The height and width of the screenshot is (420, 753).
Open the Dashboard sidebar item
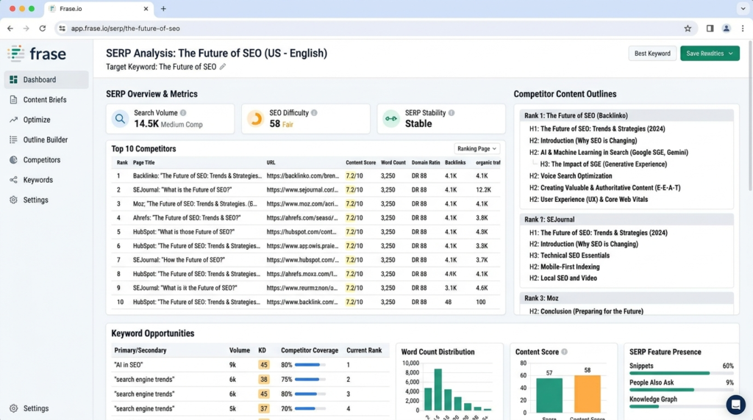coord(46,79)
